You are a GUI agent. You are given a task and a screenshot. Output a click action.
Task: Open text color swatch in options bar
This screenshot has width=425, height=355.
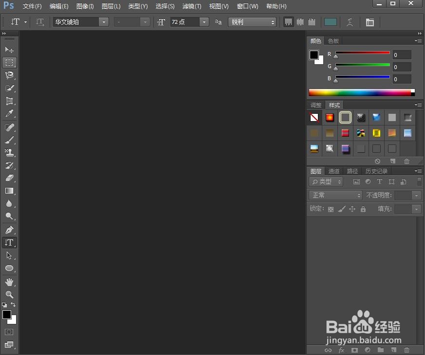click(331, 22)
